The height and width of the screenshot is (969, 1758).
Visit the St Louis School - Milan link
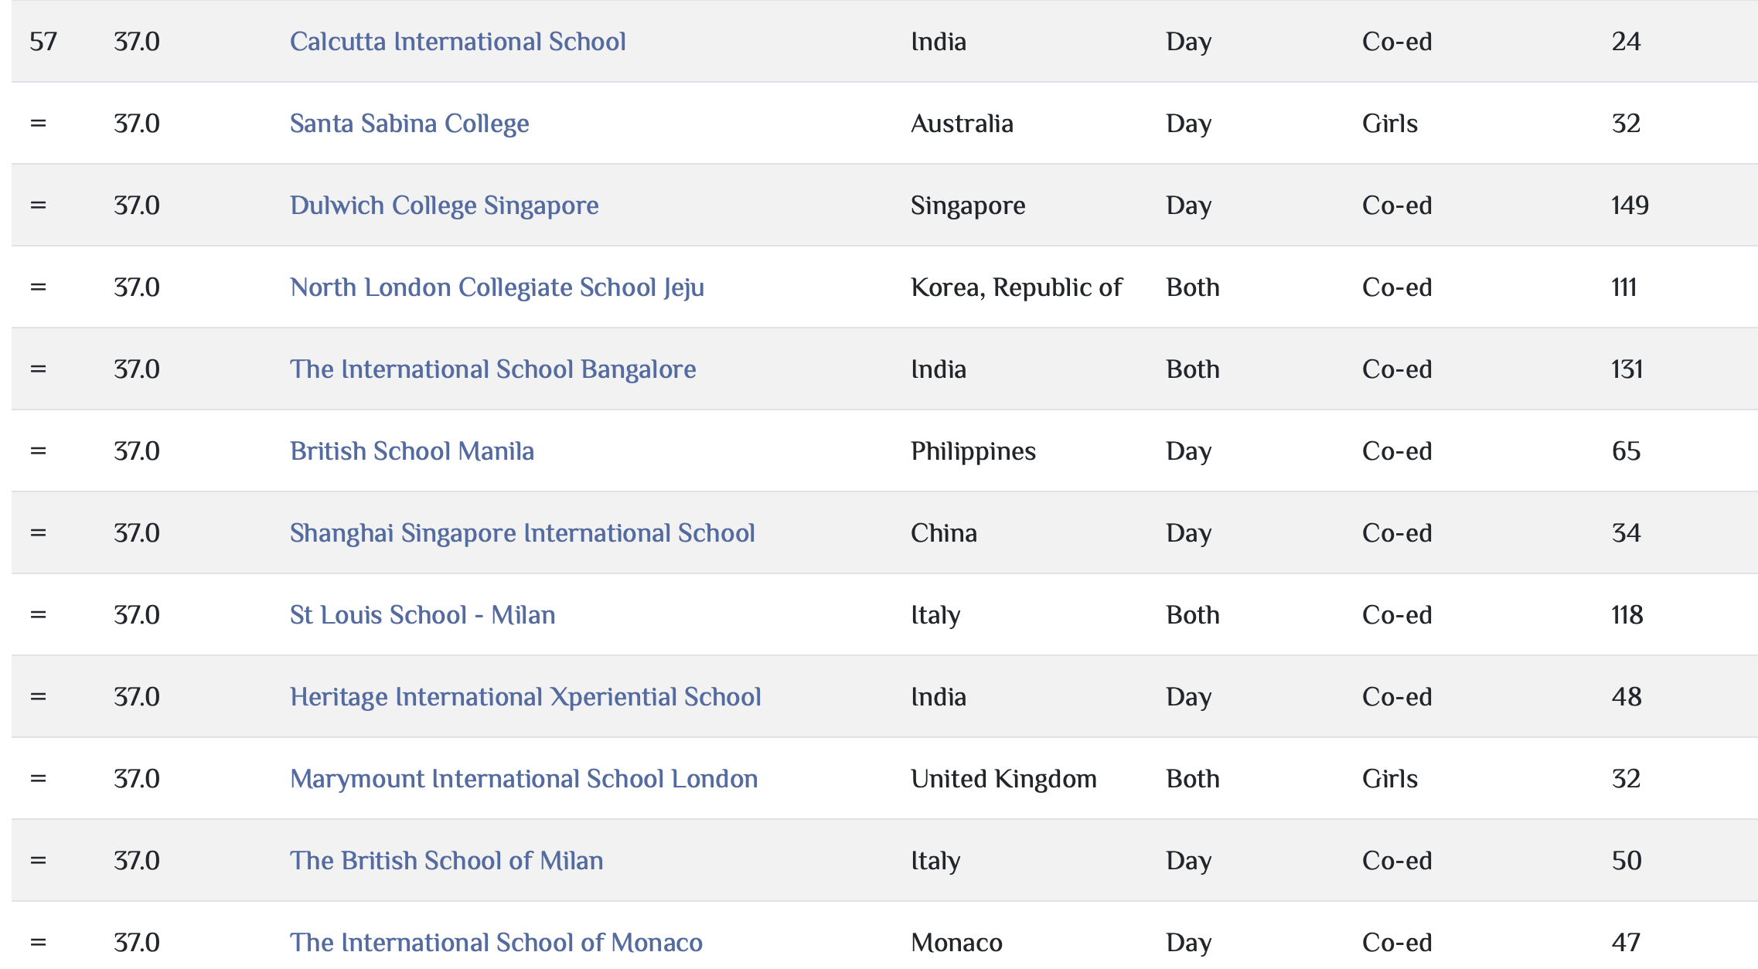tap(422, 615)
